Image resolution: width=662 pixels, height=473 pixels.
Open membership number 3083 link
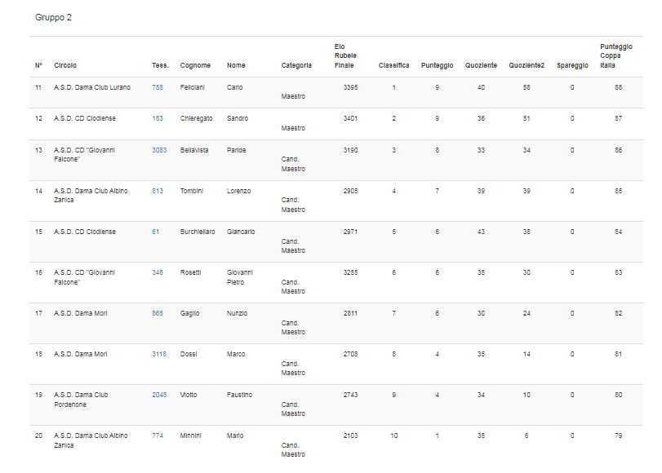[x=159, y=151]
